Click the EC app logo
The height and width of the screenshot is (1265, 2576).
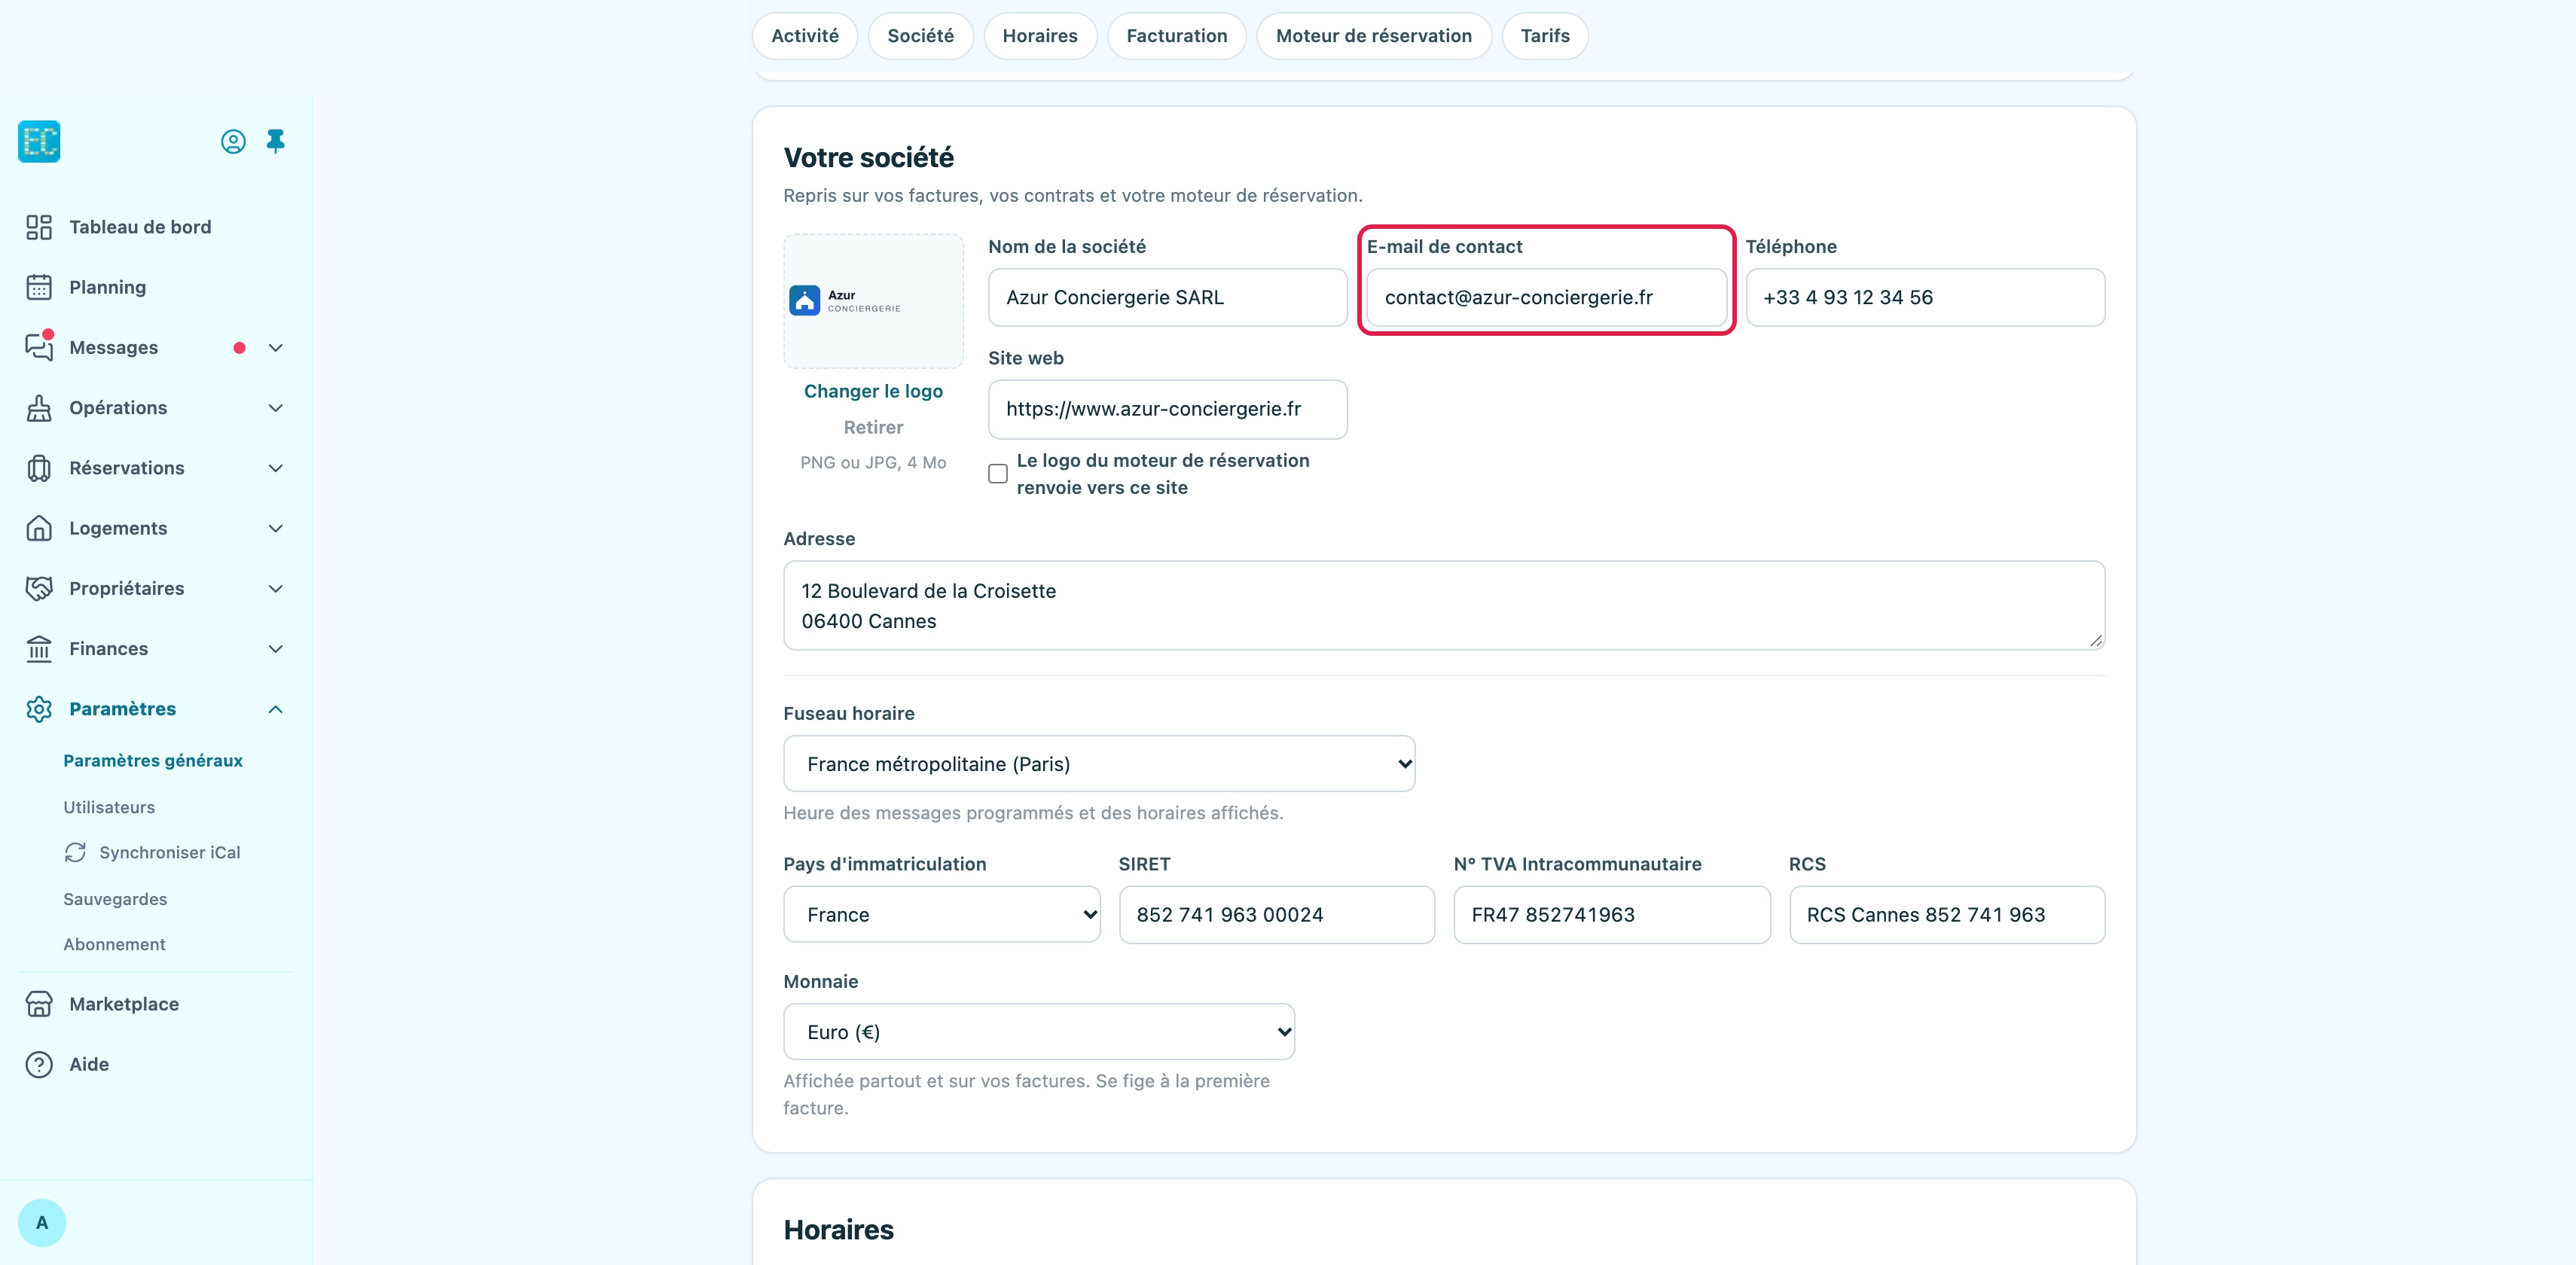point(39,142)
